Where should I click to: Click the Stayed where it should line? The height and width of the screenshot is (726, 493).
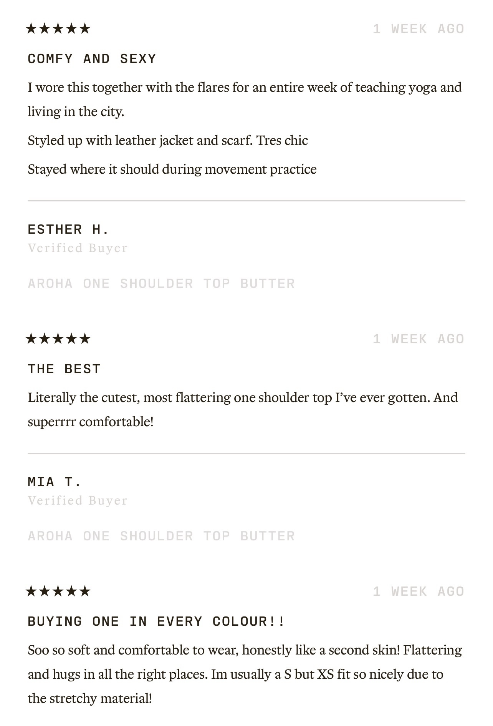point(172,169)
